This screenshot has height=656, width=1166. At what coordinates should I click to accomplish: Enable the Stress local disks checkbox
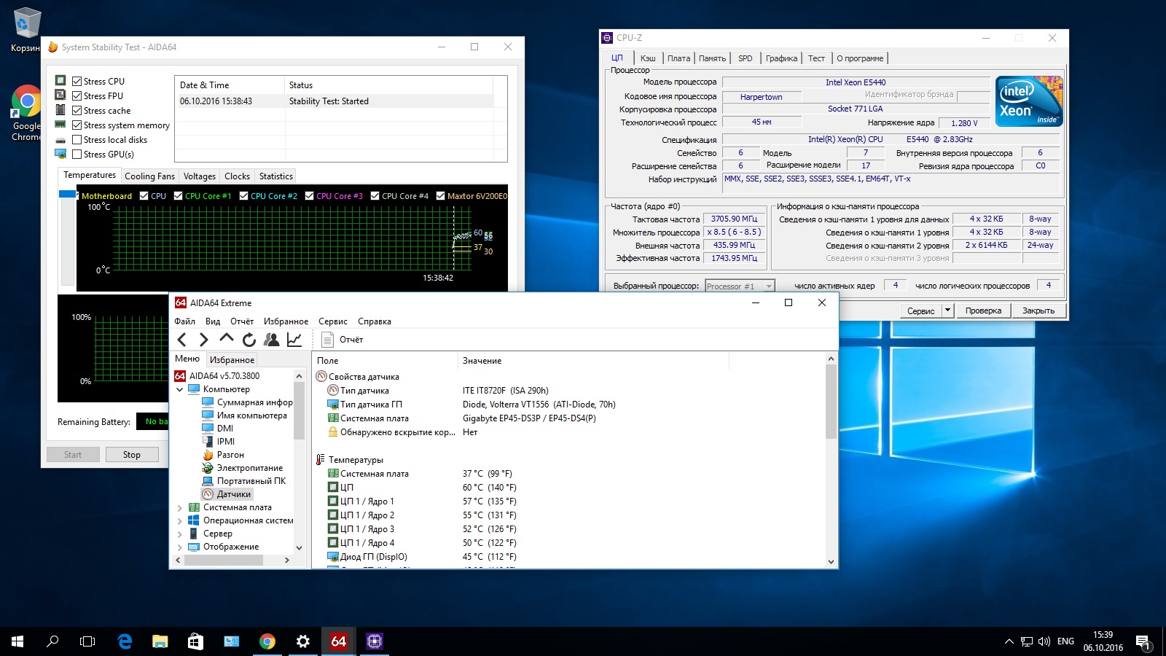pos(77,140)
